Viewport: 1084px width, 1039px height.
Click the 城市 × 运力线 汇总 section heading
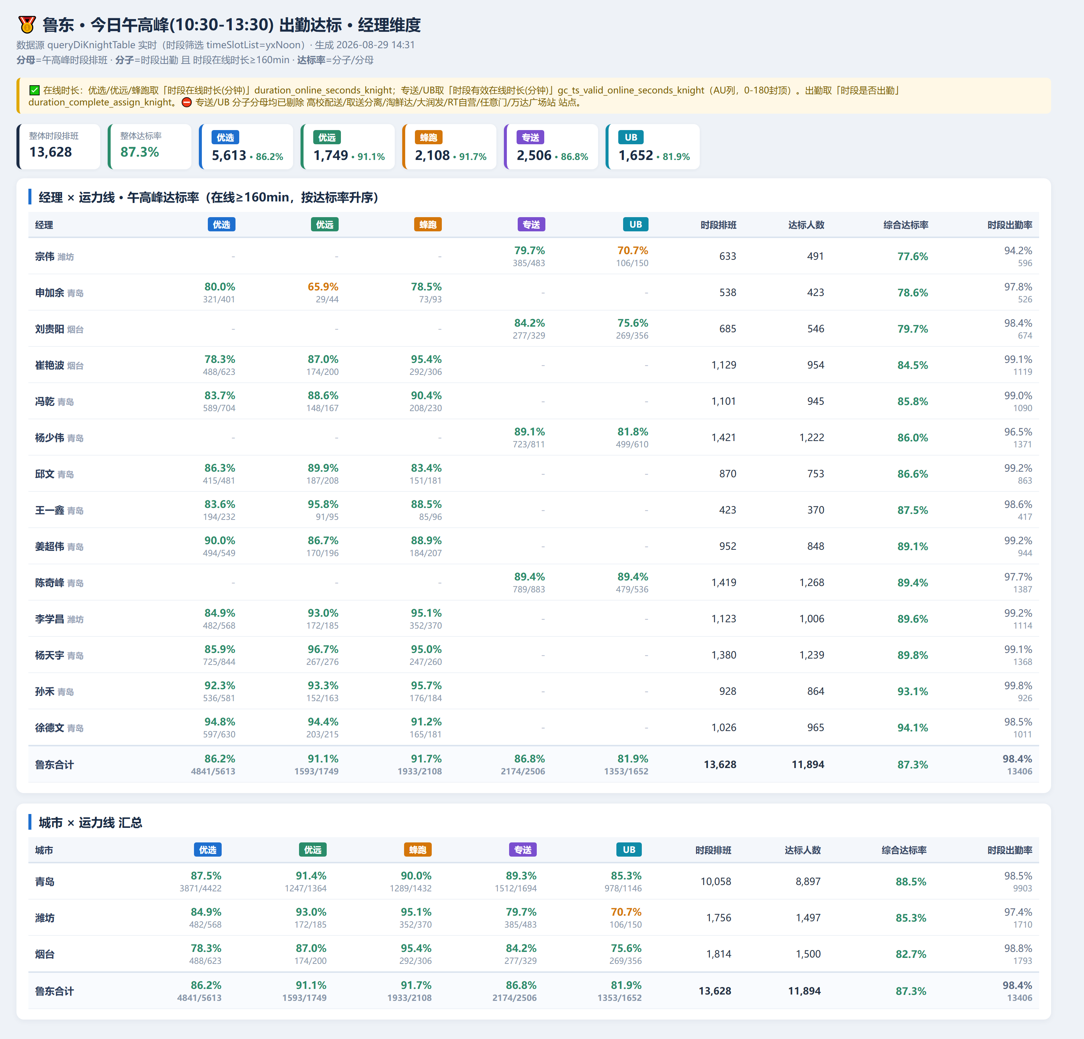point(91,823)
